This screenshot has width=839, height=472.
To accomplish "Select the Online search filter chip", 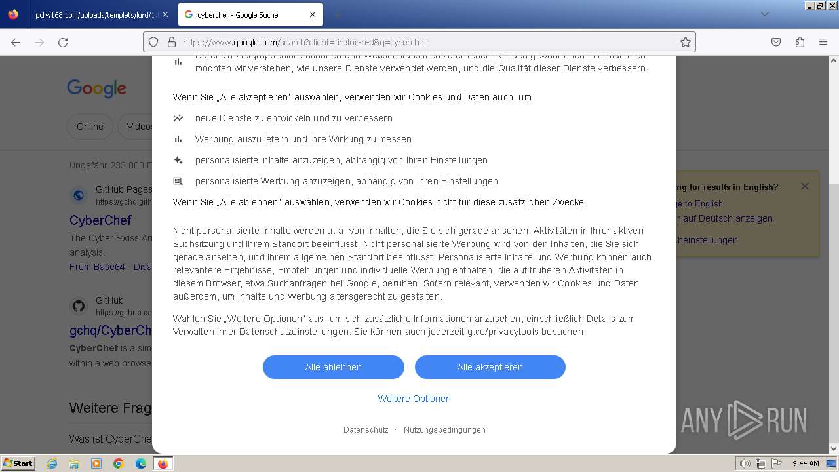I will [x=90, y=127].
